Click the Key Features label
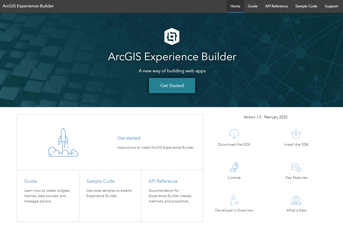 pyautogui.click(x=296, y=178)
